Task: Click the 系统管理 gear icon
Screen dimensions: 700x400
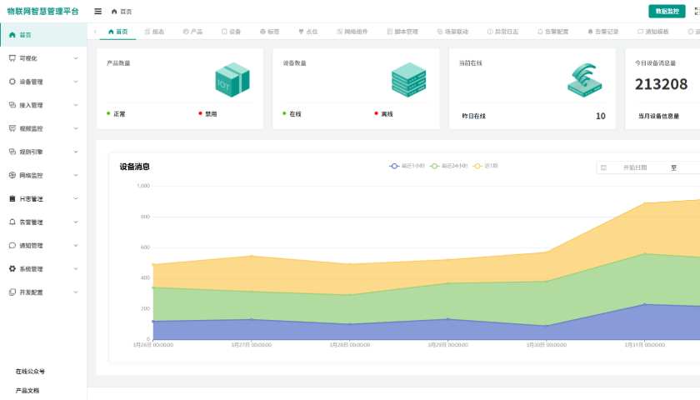Action: pyautogui.click(x=12, y=269)
